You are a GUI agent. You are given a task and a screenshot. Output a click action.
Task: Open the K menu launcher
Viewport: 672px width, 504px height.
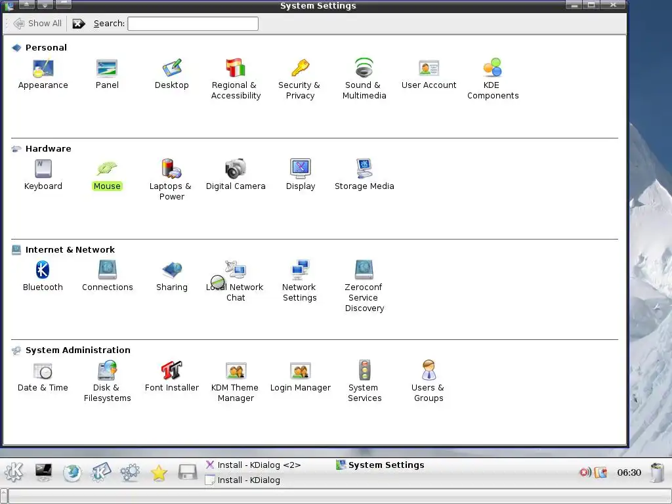tap(14, 472)
